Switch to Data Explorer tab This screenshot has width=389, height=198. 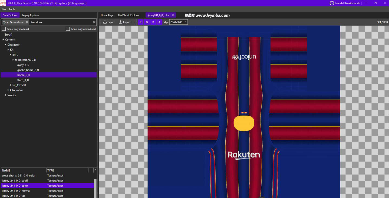[10, 15]
